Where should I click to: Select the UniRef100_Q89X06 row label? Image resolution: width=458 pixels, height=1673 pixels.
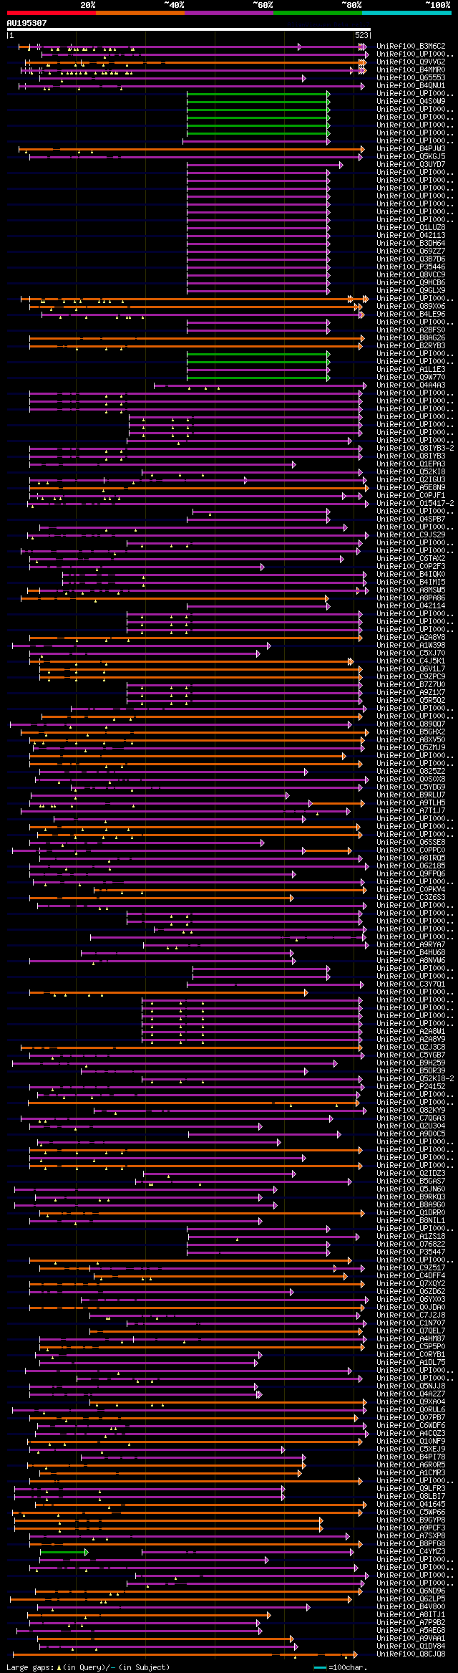[411, 307]
